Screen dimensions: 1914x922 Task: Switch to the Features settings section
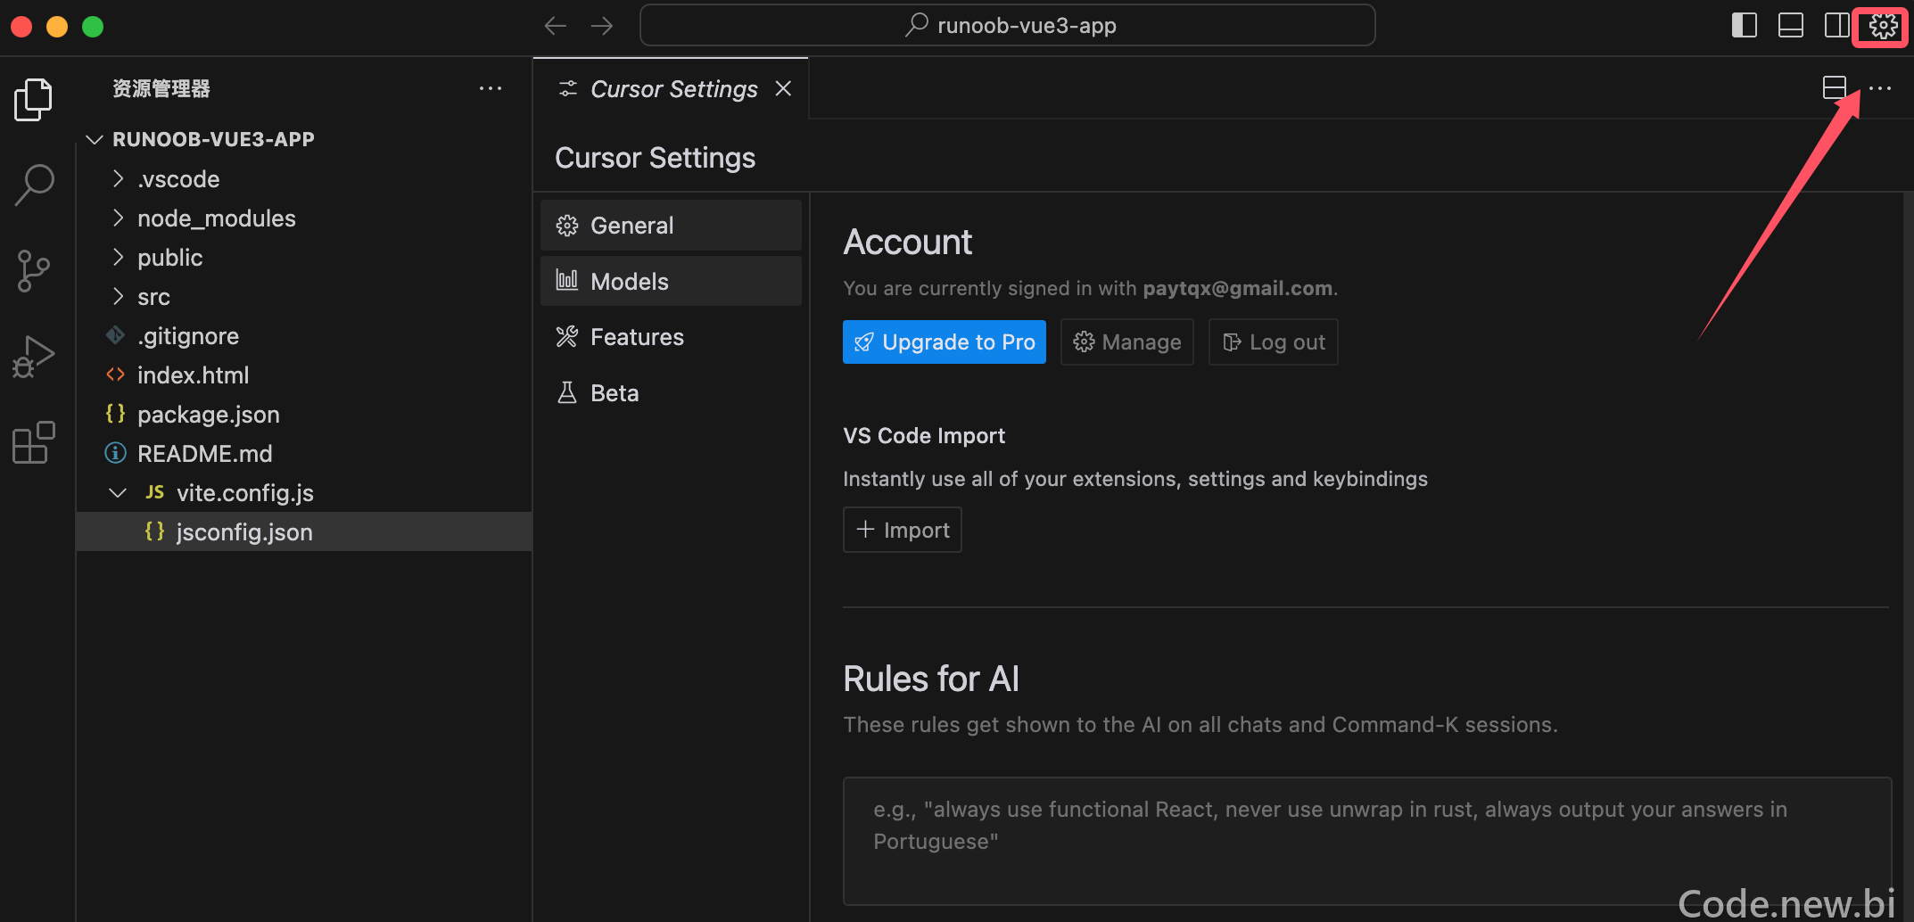pyautogui.click(x=671, y=337)
